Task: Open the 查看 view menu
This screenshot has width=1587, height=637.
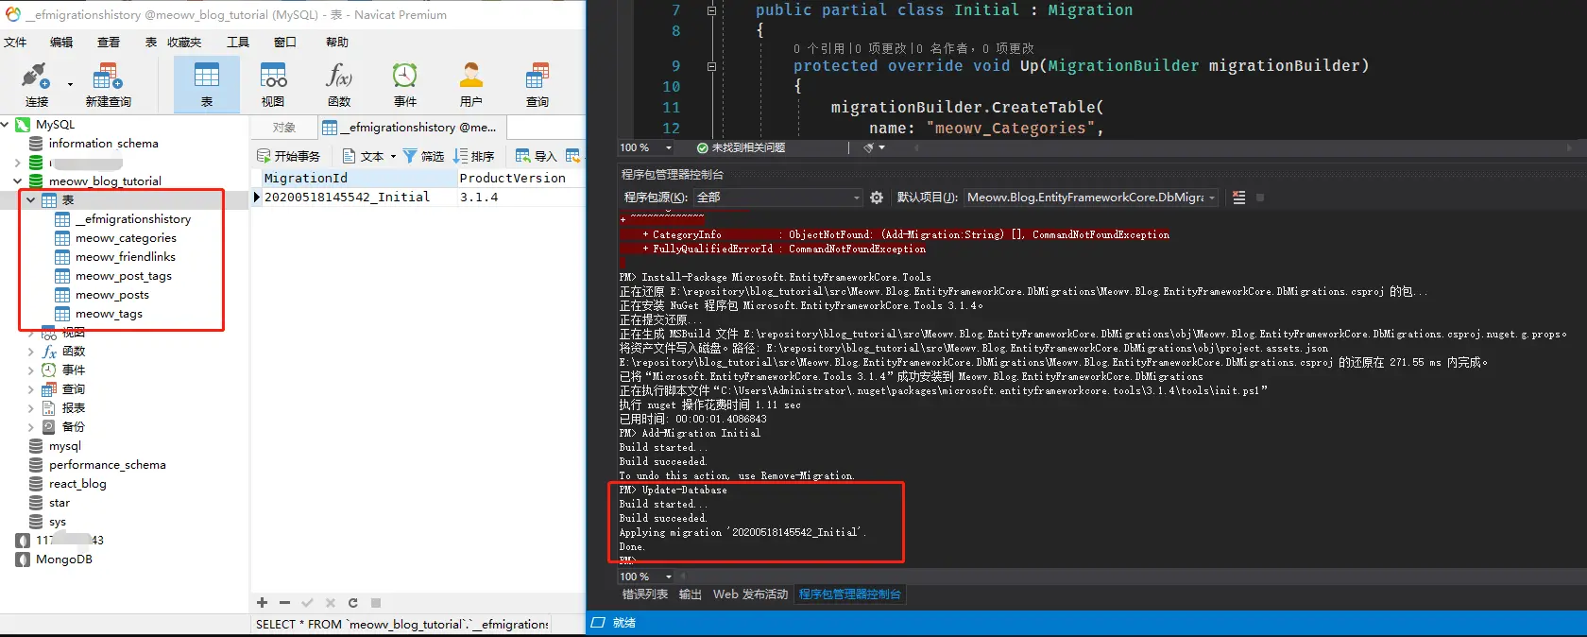Action: click(x=109, y=43)
